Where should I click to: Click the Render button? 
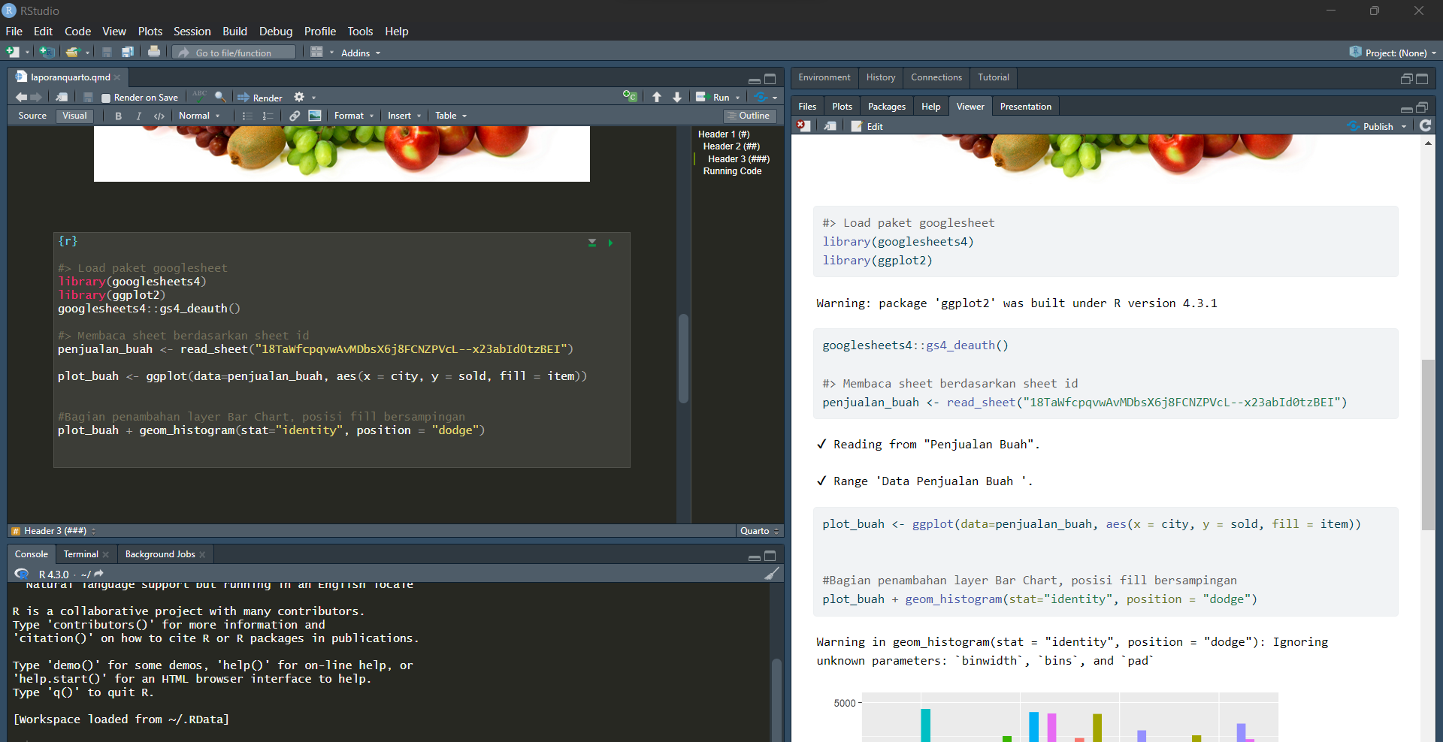click(x=260, y=98)
